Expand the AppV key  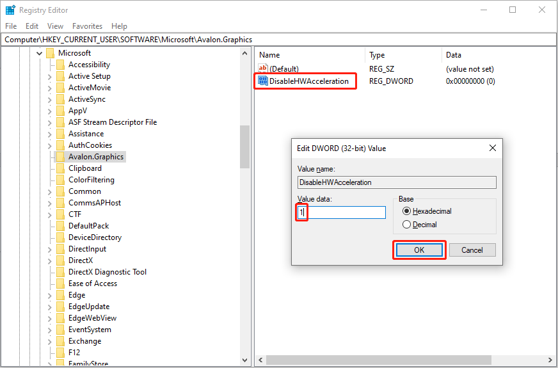(49, 111)
